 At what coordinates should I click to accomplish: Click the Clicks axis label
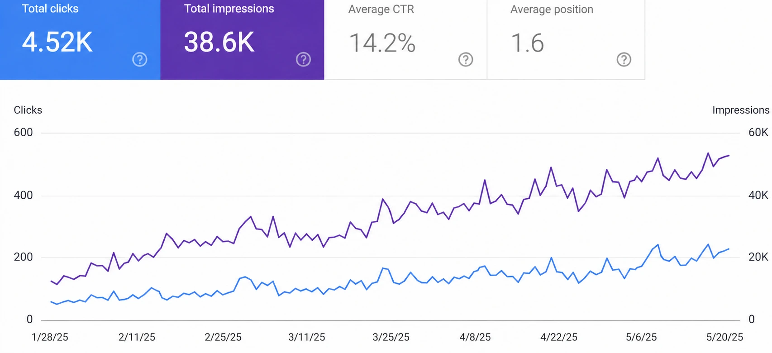(x=28, y=110)
